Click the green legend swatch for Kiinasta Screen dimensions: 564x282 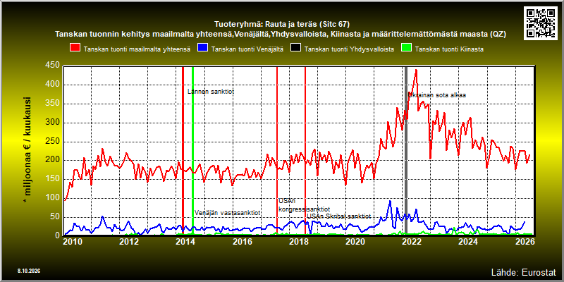(x=407, y=48)
